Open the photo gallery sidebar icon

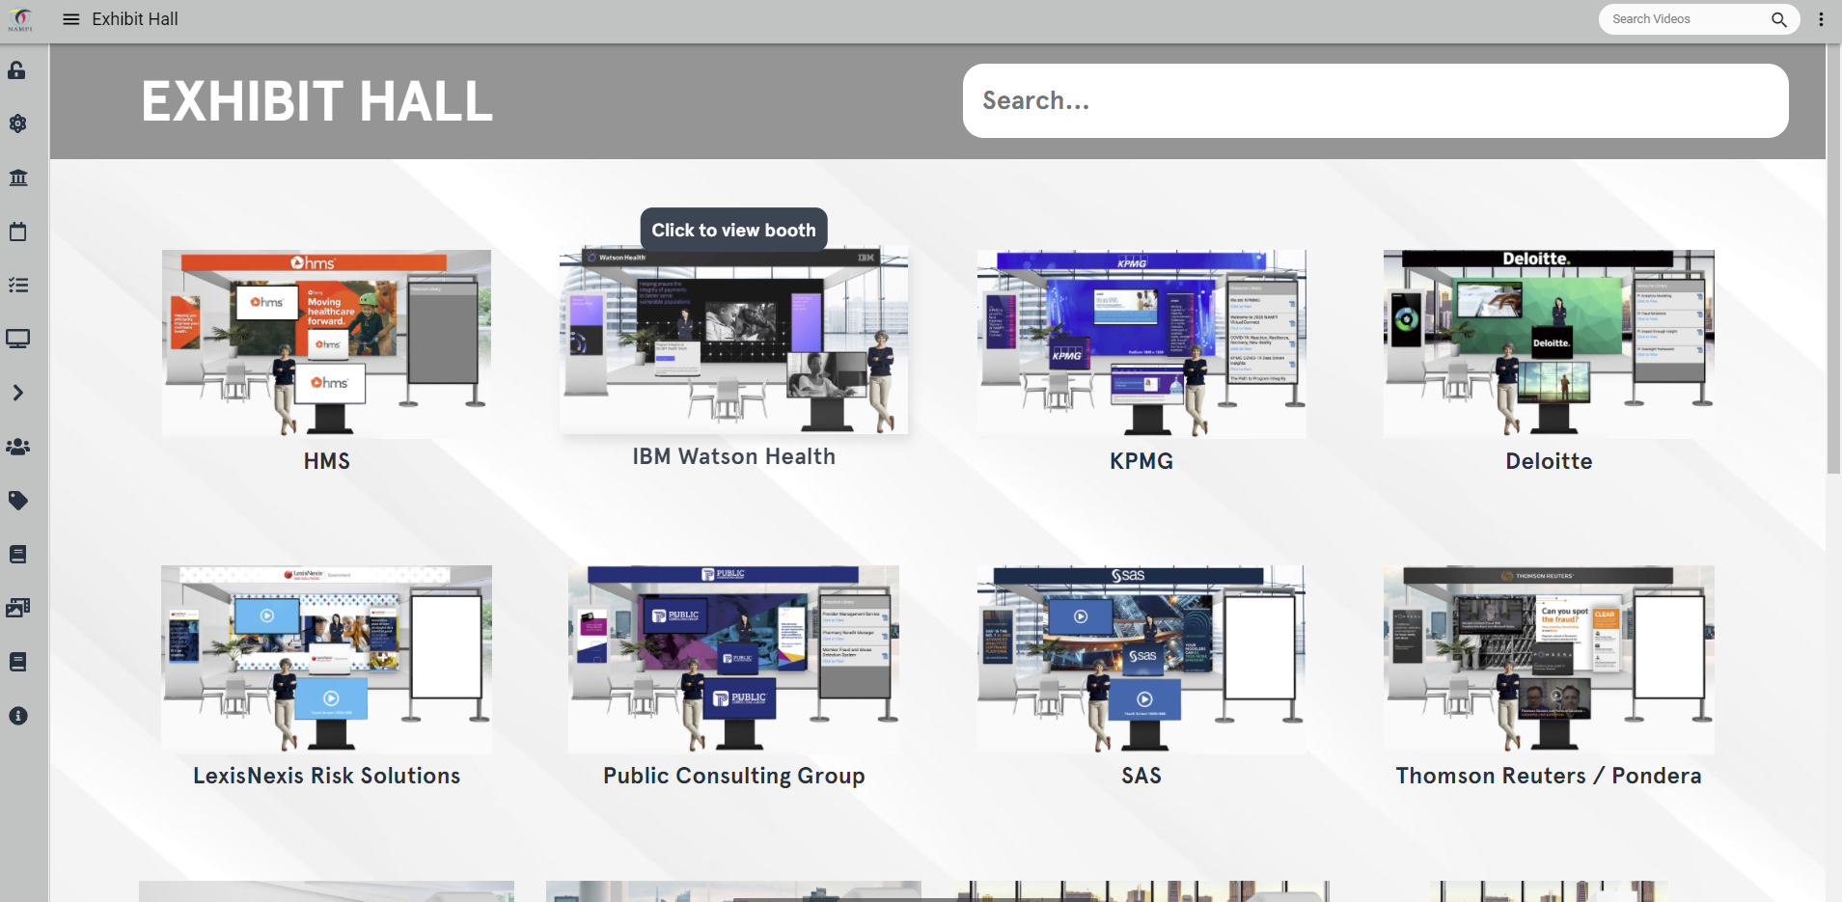[x=17, y=608]
